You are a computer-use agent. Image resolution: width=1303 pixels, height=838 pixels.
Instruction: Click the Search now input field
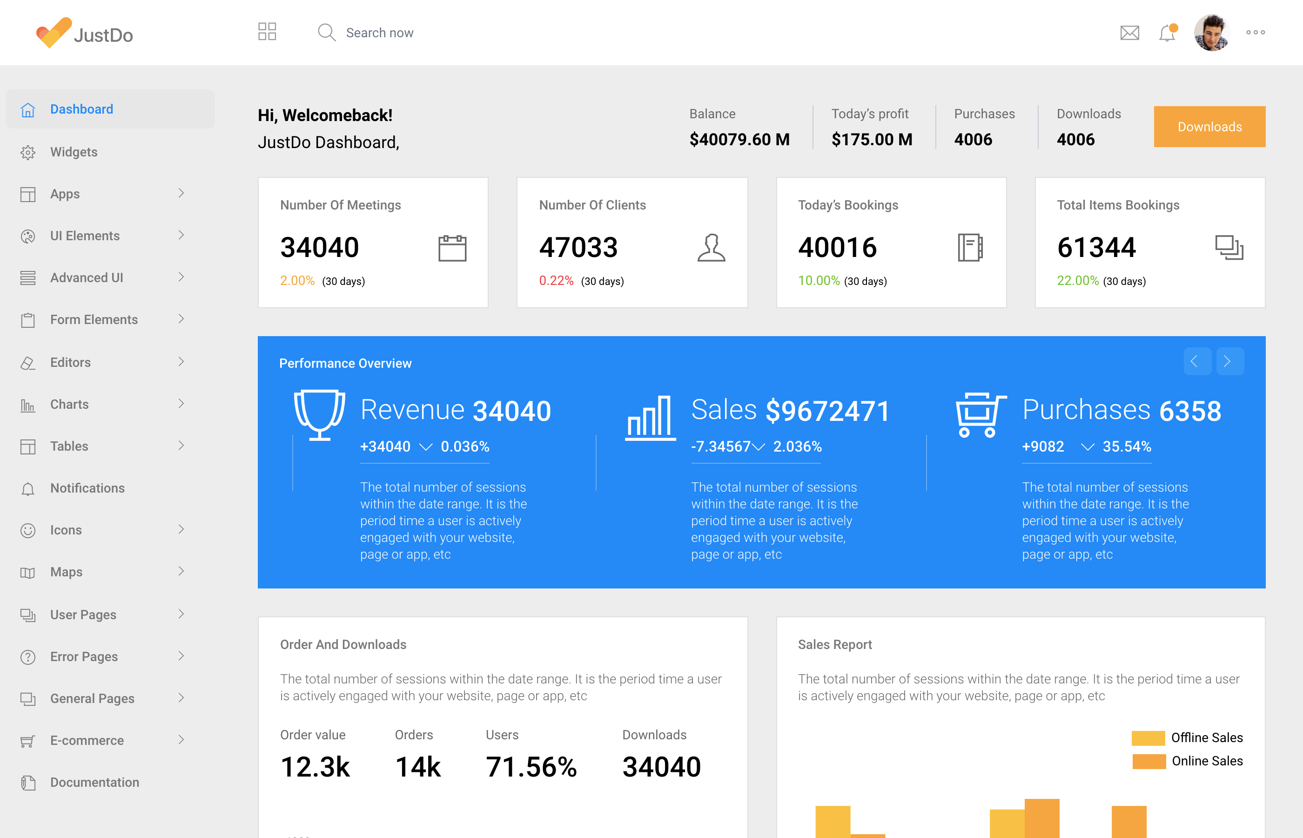379,32
